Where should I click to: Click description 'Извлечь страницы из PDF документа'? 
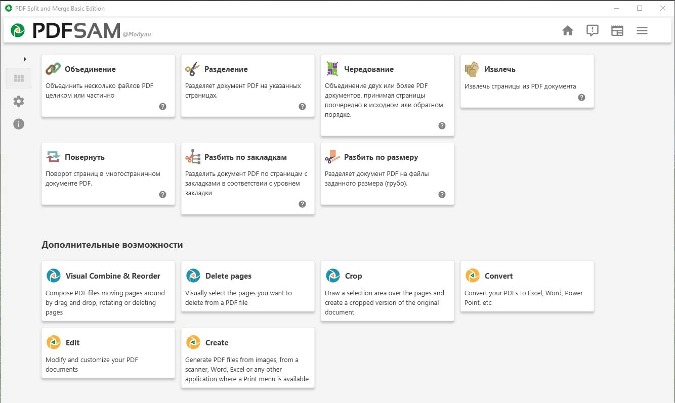(520, 86)
